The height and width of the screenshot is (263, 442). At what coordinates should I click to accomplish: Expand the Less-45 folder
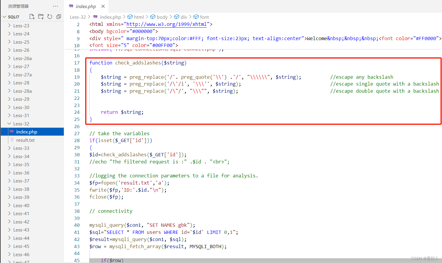32,246
